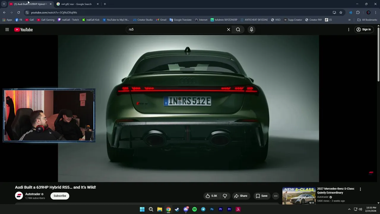Open the Gafi Gaming bookmark
This screenshot has height=214, width=380.
coord(46,20)
